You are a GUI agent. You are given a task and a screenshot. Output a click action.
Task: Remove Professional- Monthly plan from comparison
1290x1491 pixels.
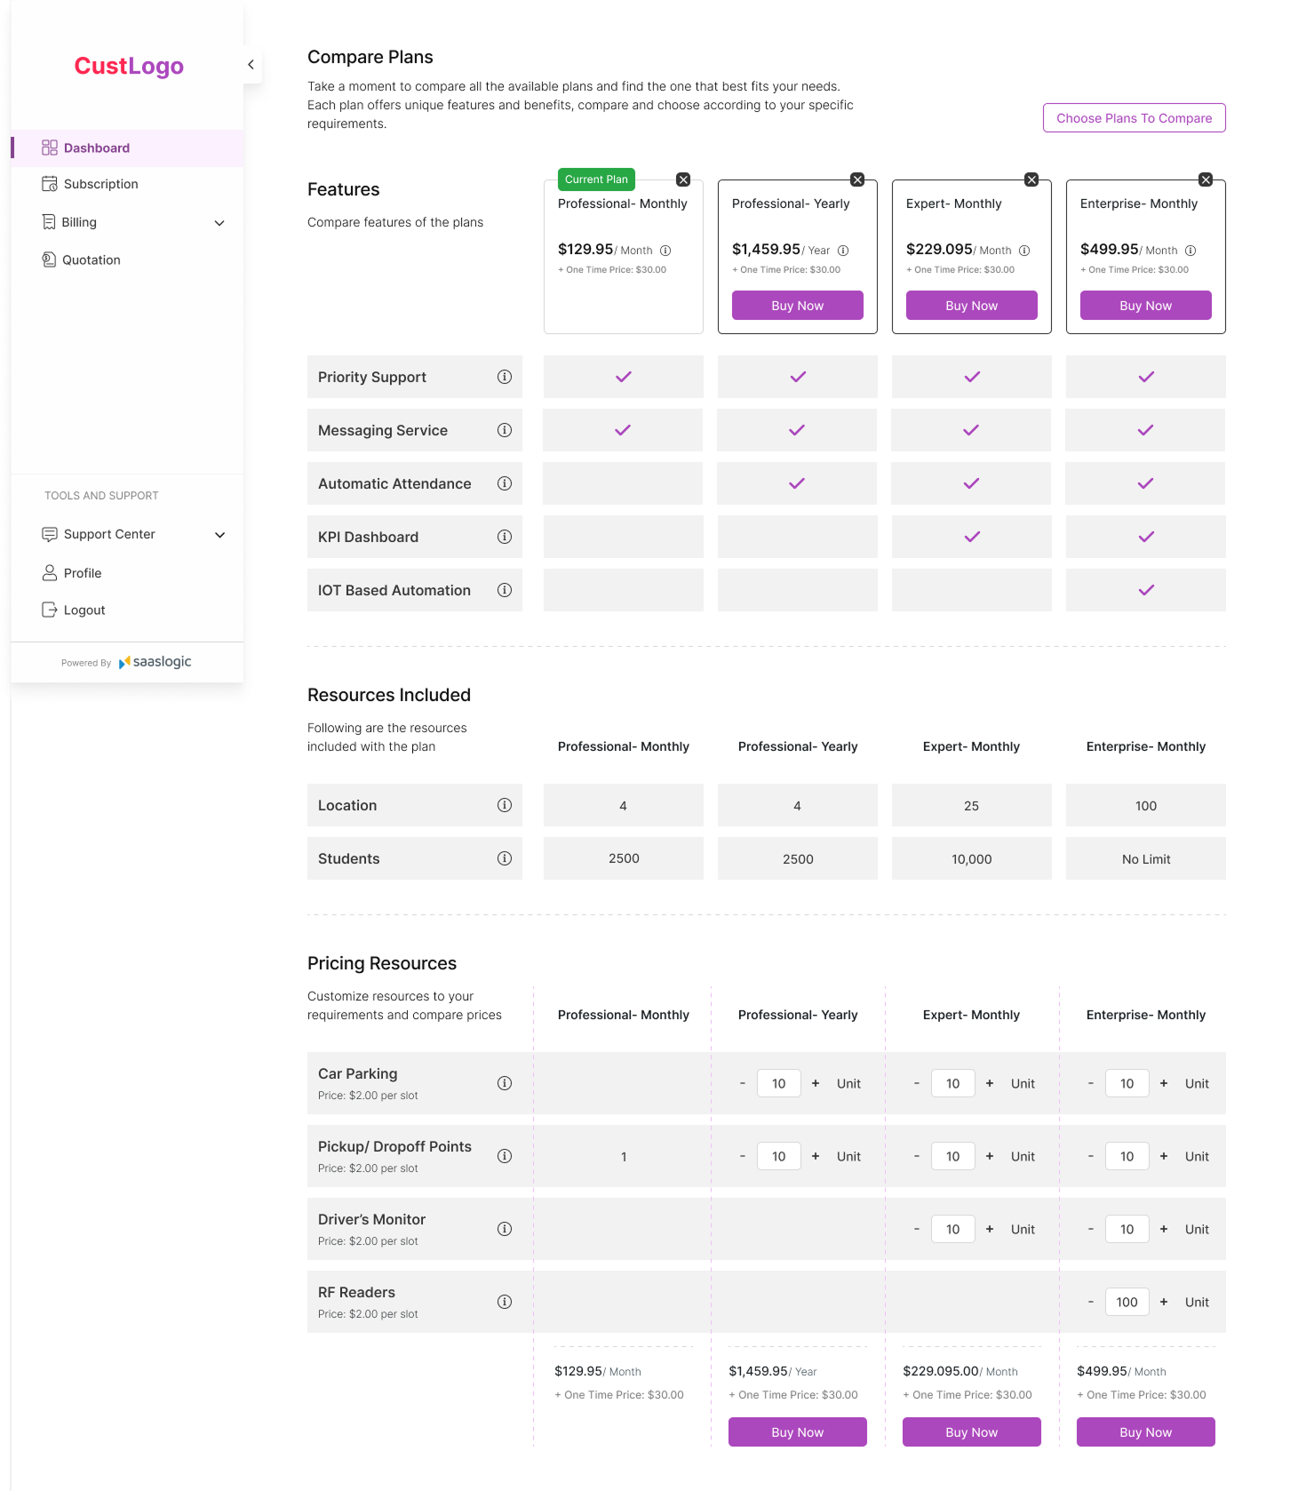pos(683,179)
